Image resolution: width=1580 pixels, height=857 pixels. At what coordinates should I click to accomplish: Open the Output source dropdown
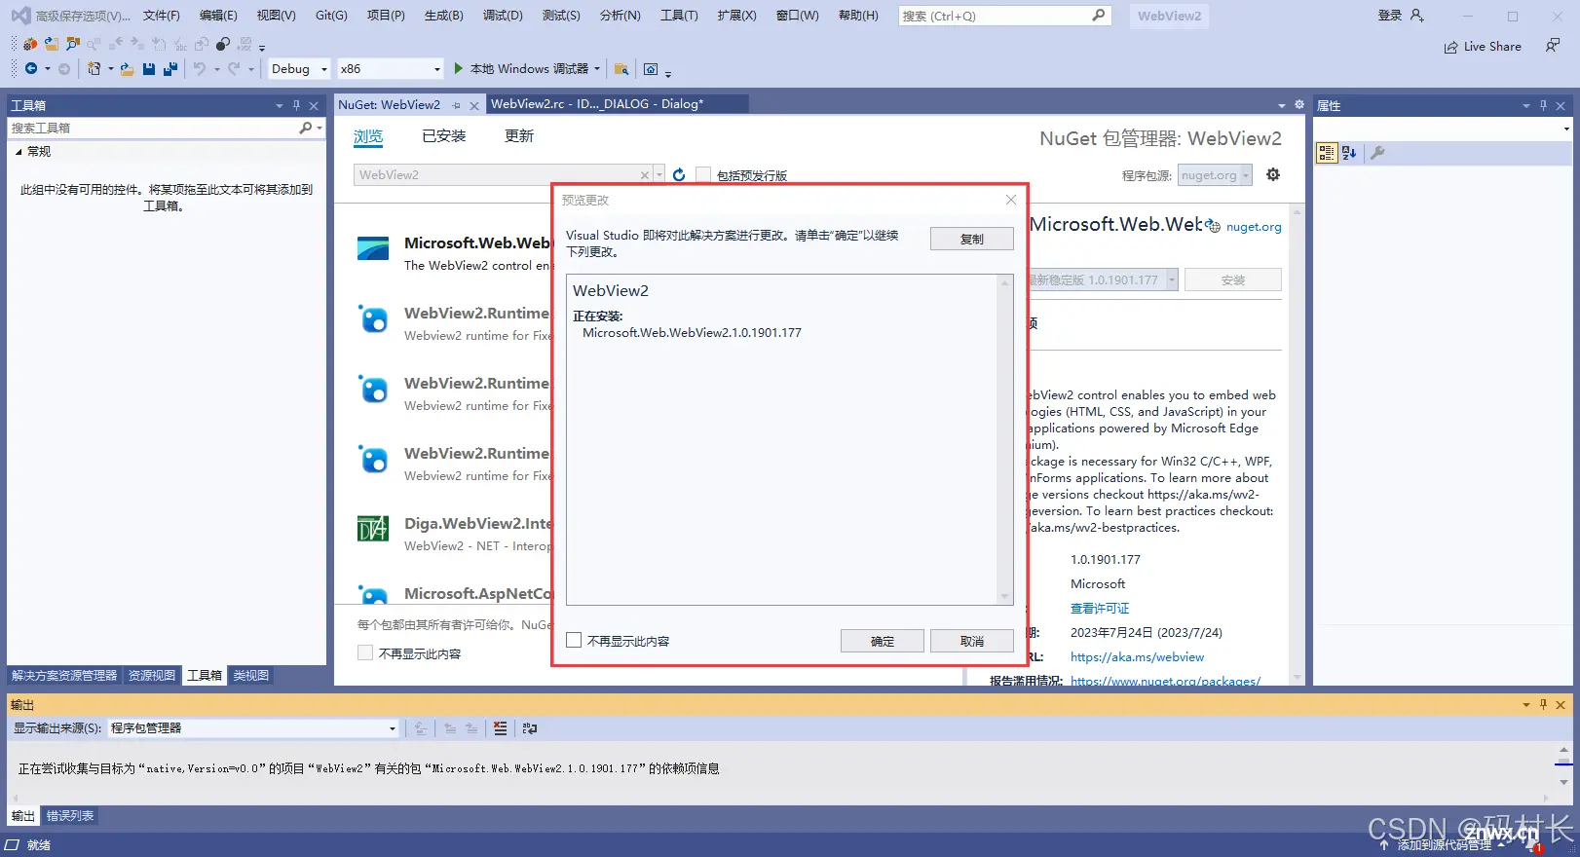pos(253,728)
